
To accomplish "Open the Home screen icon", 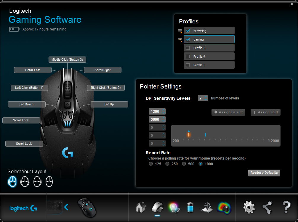I will click(140, 207).
